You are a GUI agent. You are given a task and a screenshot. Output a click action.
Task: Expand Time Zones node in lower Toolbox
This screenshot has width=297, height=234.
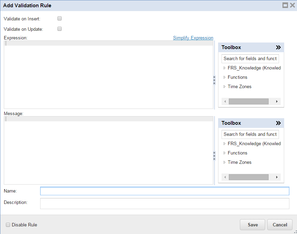click(x=224, y=162)
